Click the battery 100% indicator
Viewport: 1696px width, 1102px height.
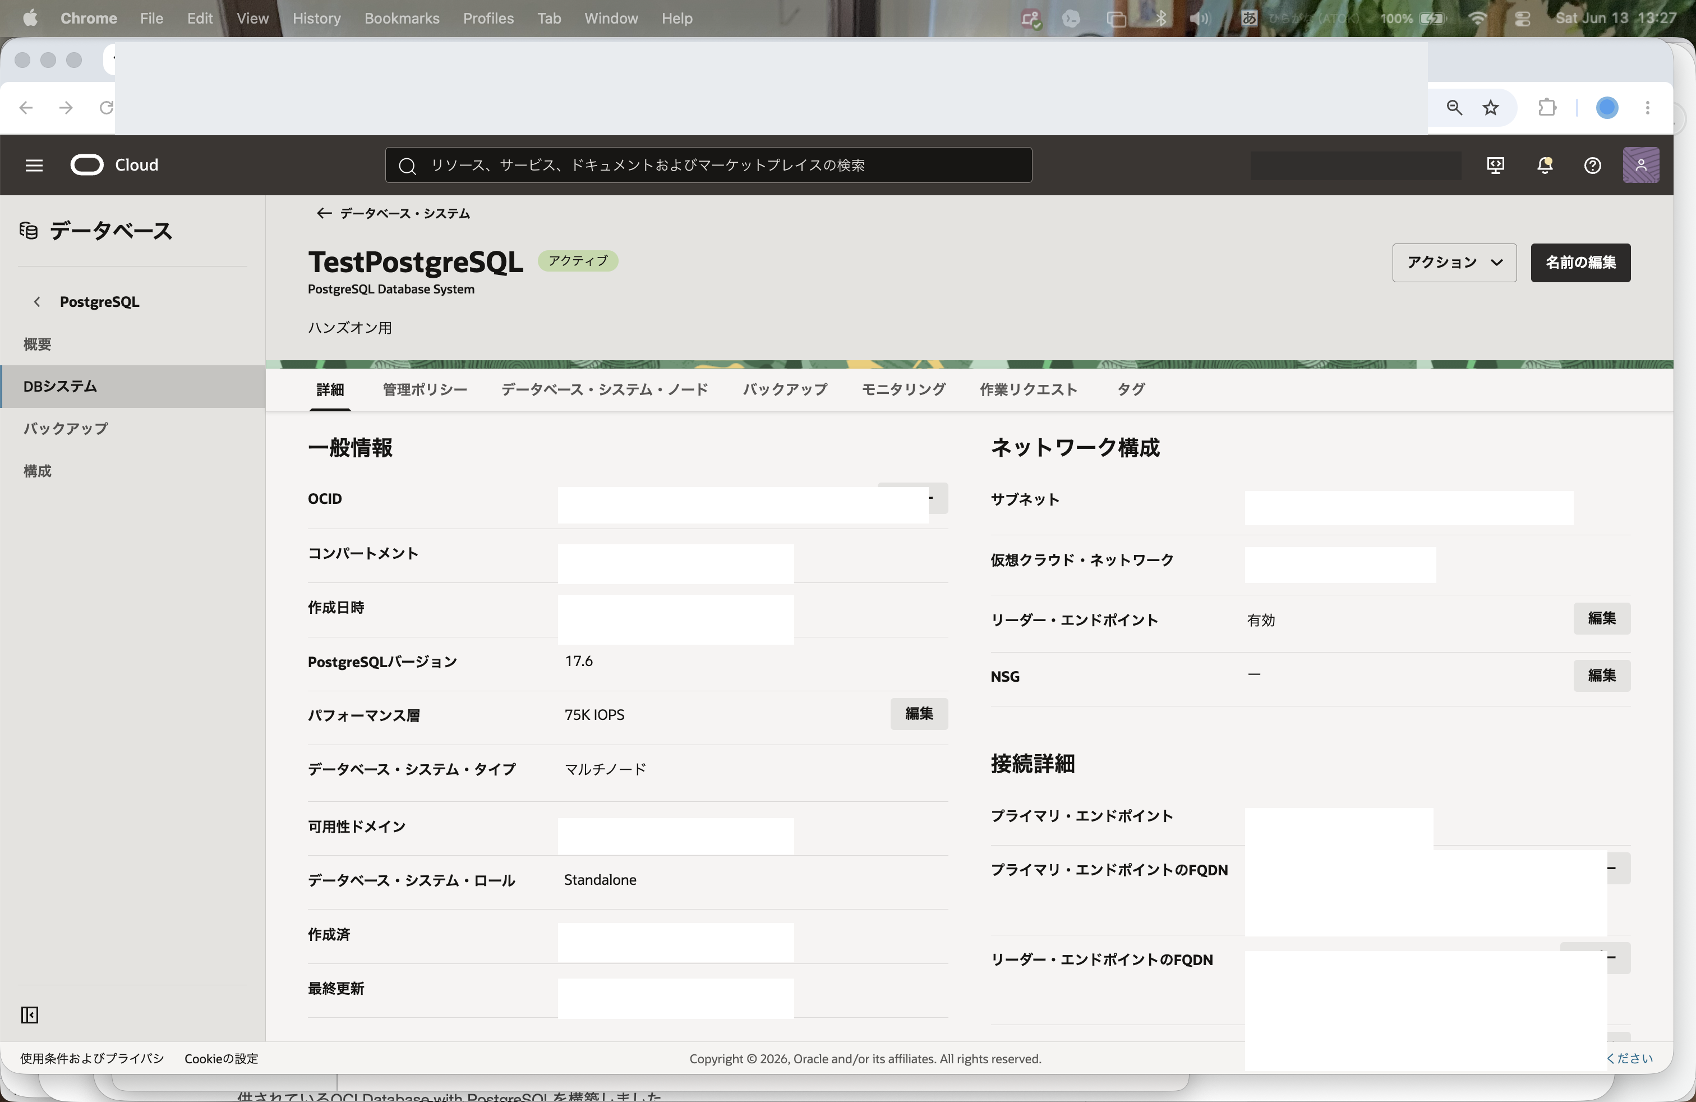click(x=1412, y=19)
